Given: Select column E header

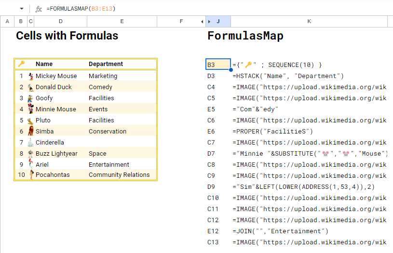Looking at the screenshot, I should (122, 21).
